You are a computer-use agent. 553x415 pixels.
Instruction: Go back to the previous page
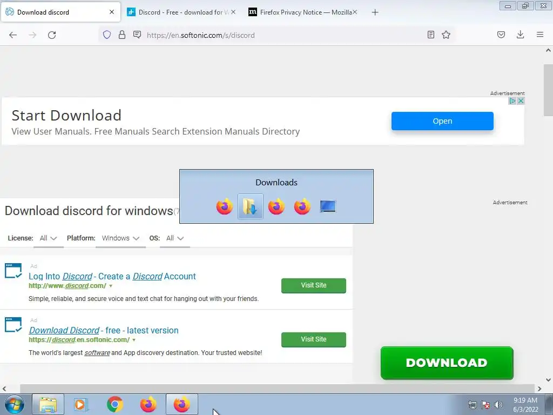[13, 35]
